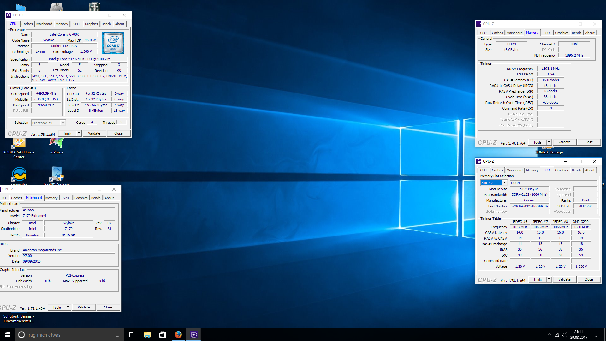Screen dimensions: 606x341
Task: Click the DRAM Frequency 1598.1 MHz value
Action: click(550, 69)
